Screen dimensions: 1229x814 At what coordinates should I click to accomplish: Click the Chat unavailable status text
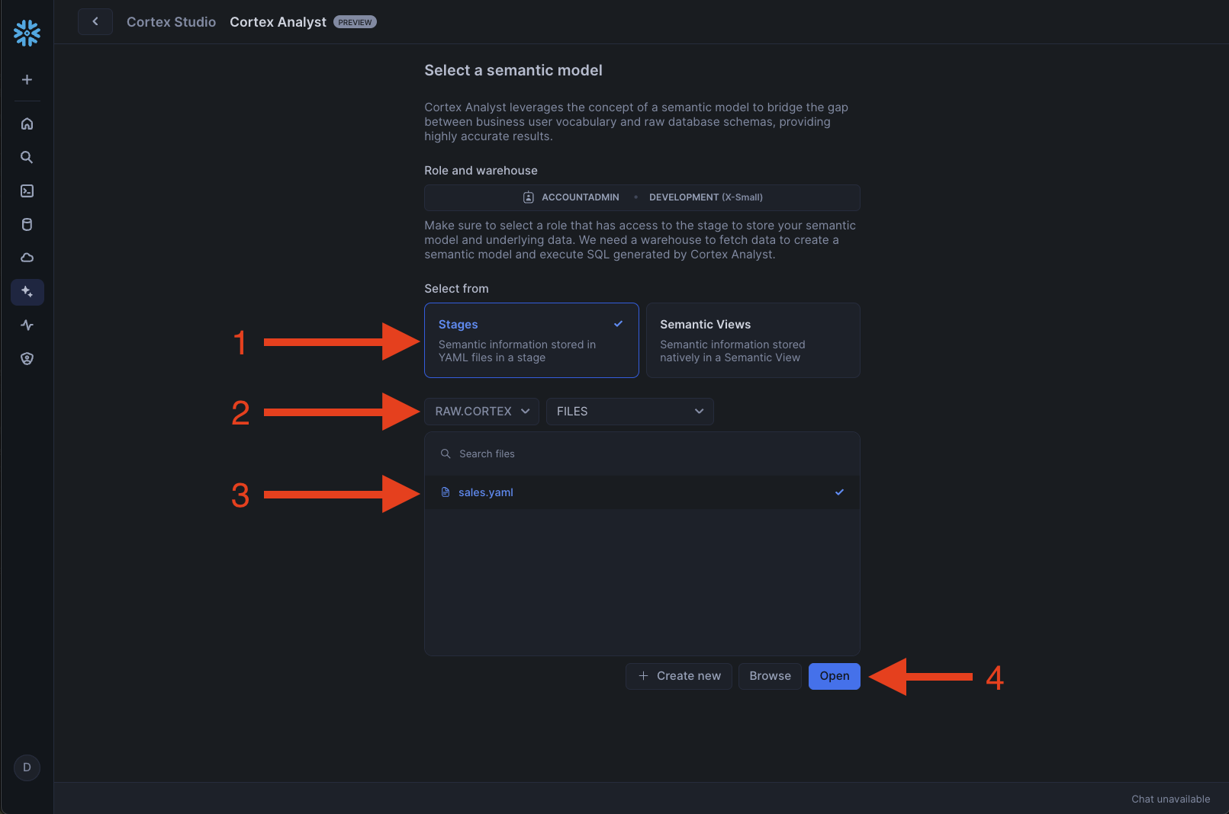coord(1170,799)
